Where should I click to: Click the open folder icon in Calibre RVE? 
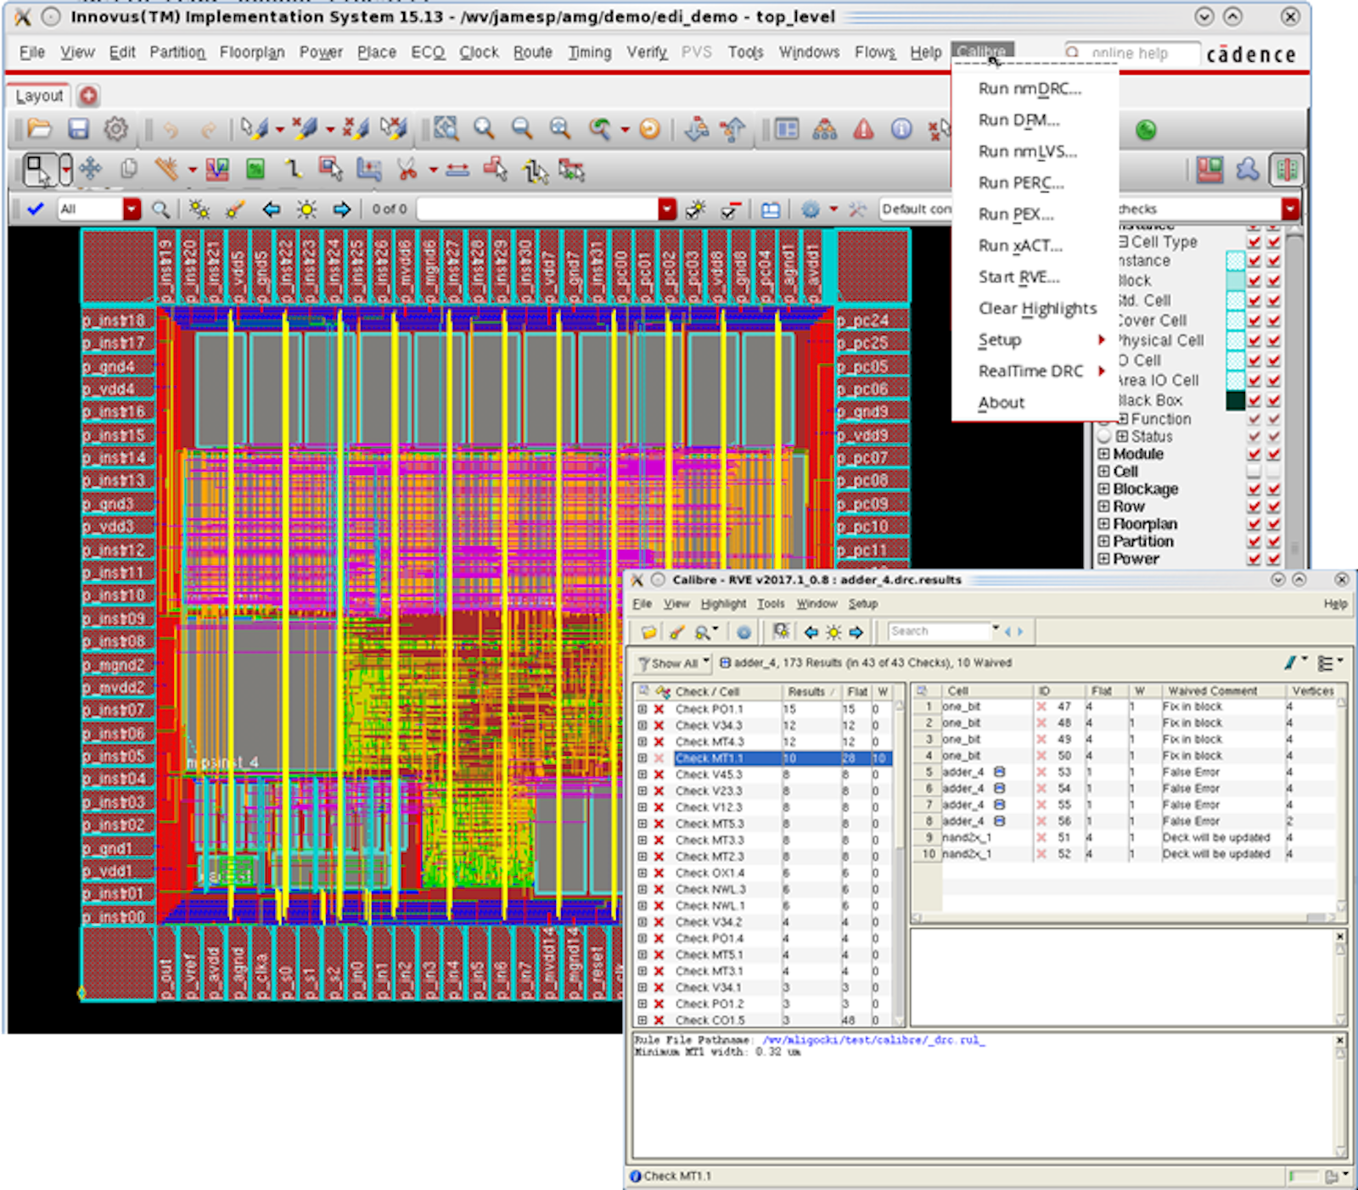(x=649, y=632)
